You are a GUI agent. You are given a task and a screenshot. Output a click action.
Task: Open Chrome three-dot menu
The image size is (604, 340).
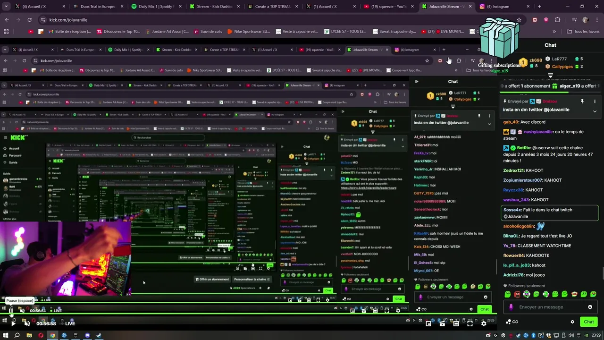tap(597, 20)
